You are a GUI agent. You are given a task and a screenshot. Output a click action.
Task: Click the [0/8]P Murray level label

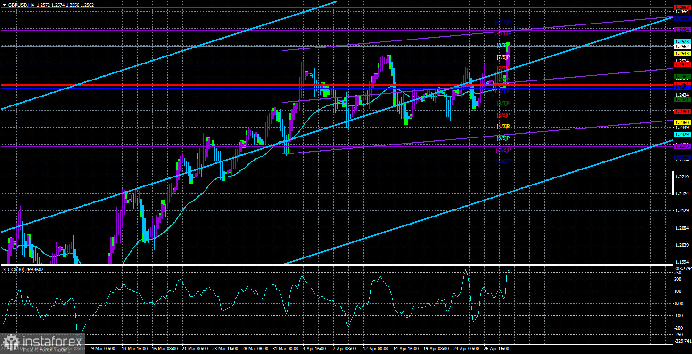tap(503, 138)
